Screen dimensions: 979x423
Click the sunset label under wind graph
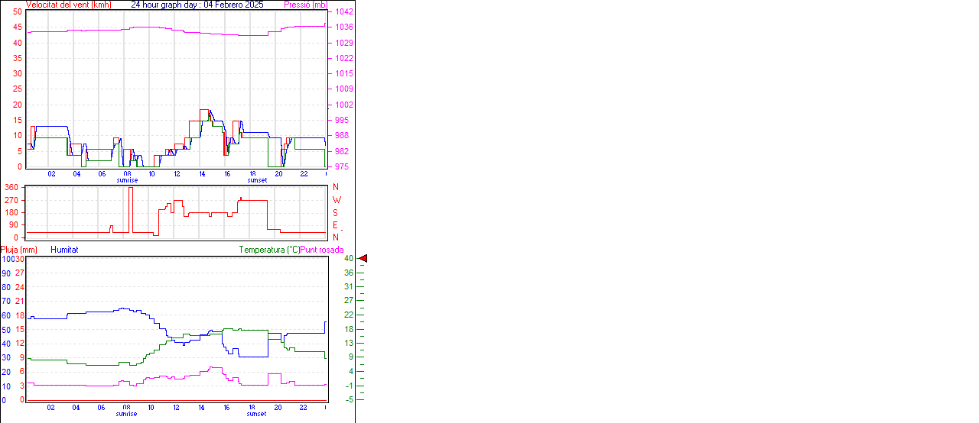click(257, 180)
